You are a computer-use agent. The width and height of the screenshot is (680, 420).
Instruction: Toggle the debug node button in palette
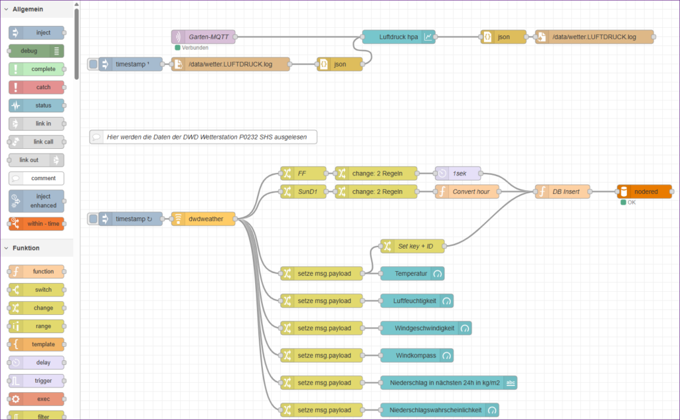[x=58, y=51]
